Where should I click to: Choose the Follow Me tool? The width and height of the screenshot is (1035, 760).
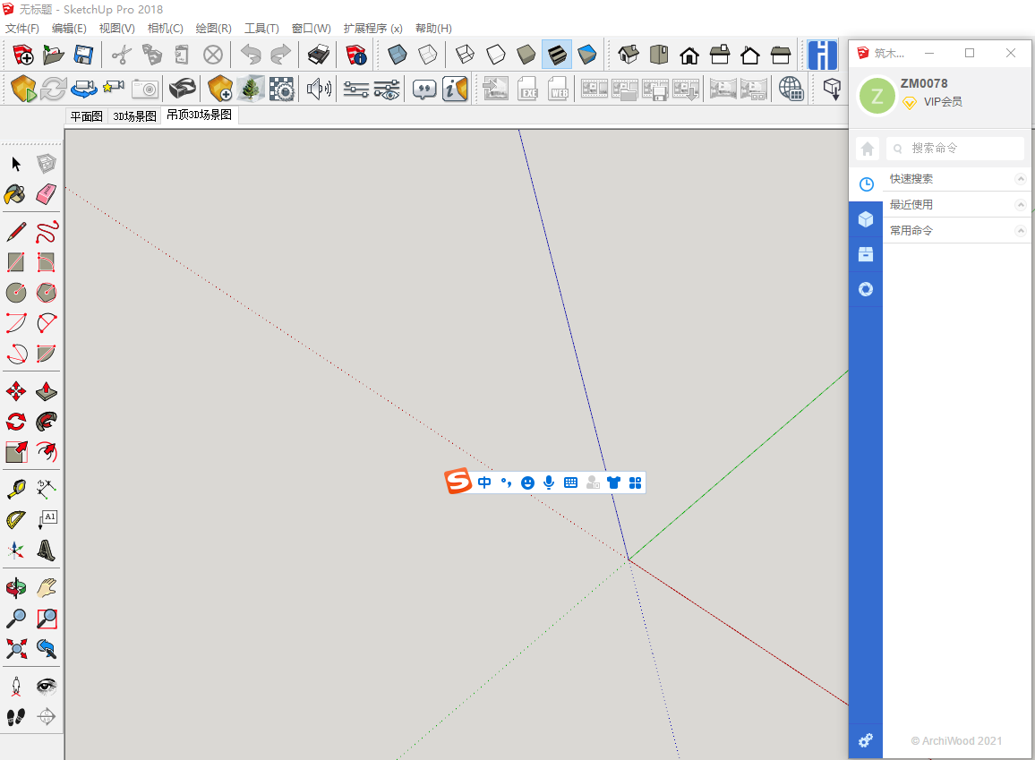coord(47,422)
